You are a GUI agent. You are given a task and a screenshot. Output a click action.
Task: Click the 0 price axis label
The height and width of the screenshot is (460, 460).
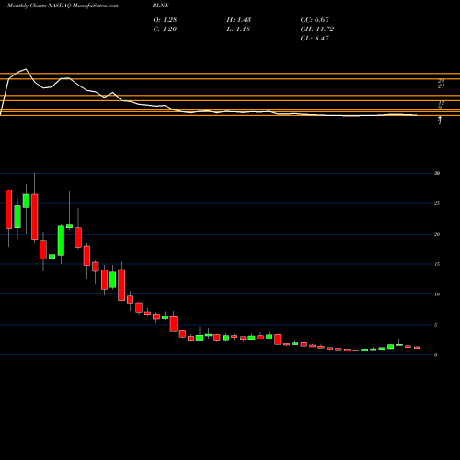(435, 355)
